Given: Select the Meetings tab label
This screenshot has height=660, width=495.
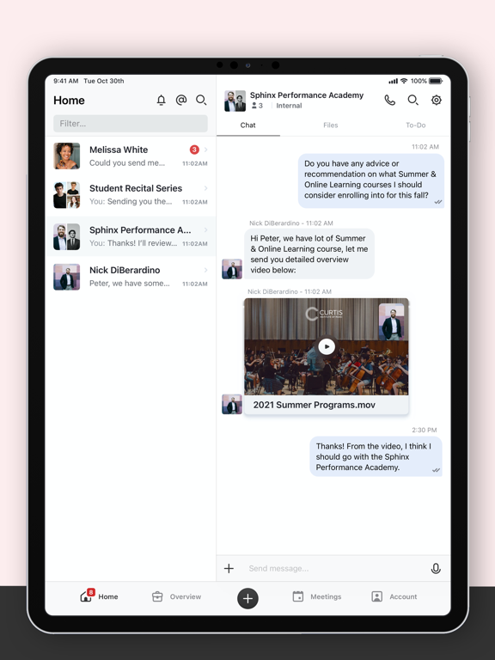Looking at the screenshot, I should point(326,596).
